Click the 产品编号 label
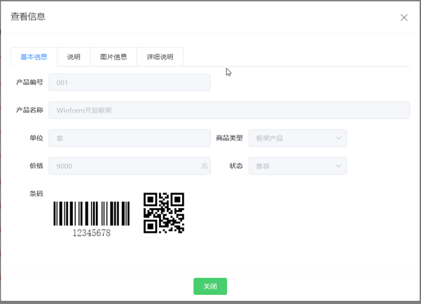The image size is (421, 304). (x=29, y=82)
